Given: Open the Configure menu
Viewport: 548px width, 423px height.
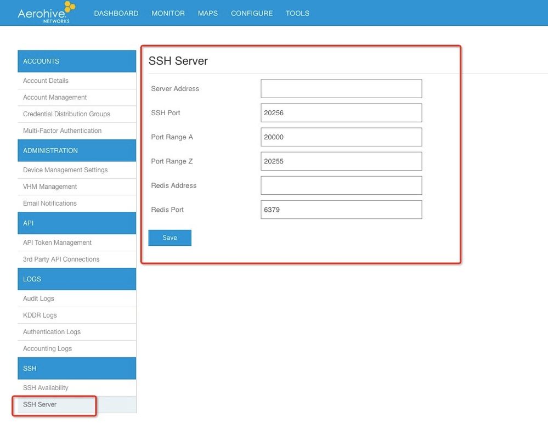Looking at the screenshot, I should pos(252,13).
